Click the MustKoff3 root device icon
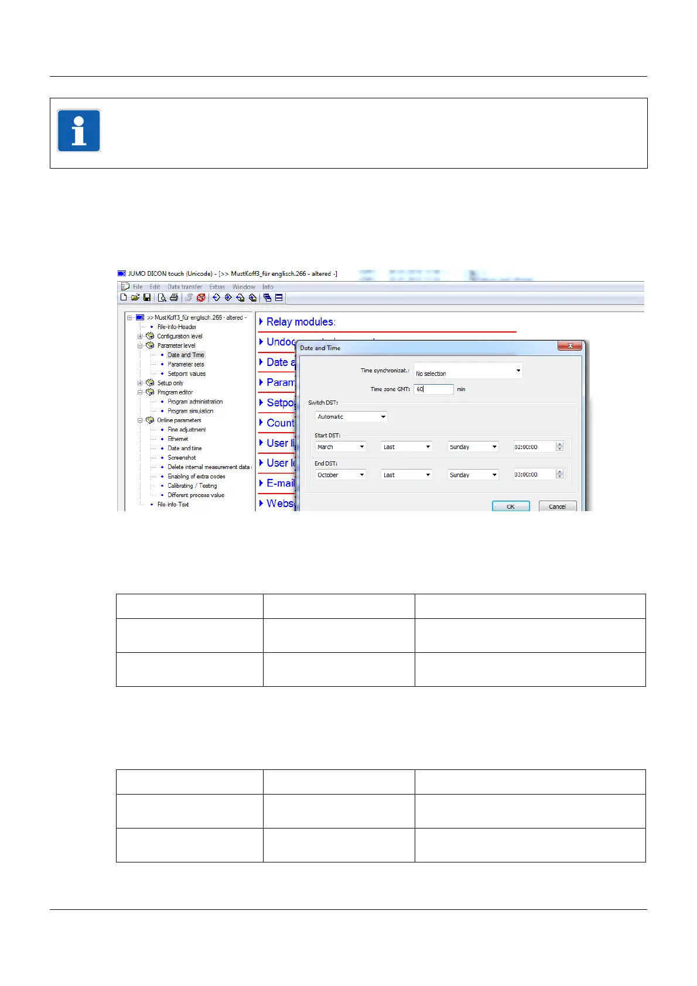 pos(139,317)
